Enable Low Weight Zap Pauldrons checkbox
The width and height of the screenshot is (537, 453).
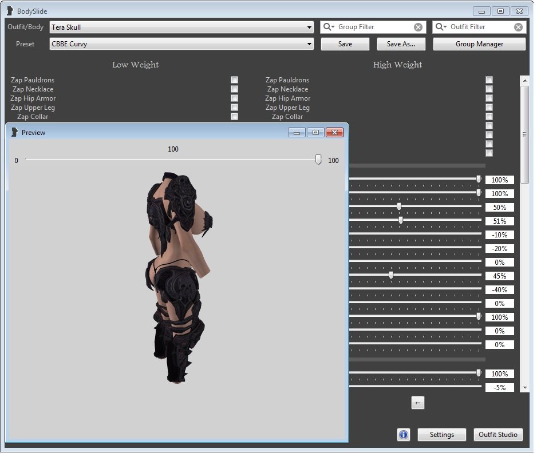tap(234, 80)
